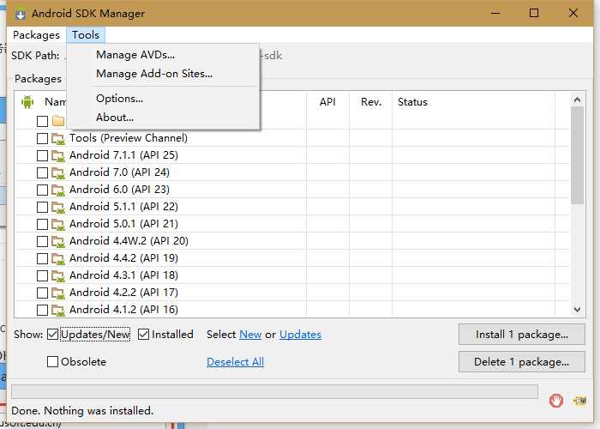Click the Deselect All link

click(236, 361)
